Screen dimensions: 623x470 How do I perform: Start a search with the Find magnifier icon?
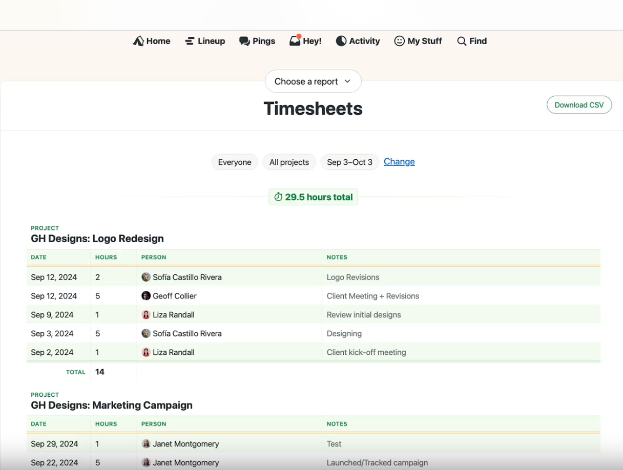point(460,41)
